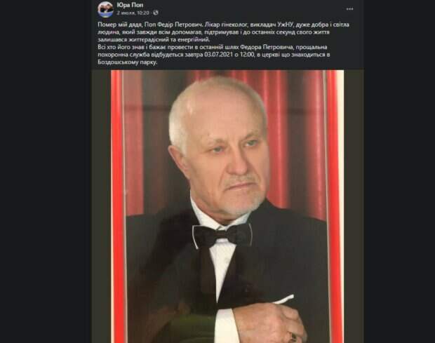Click the name Поп Федір Петрович in text
Image resolution: width=435 pixels, height=343 pixels.
(171, 25)
